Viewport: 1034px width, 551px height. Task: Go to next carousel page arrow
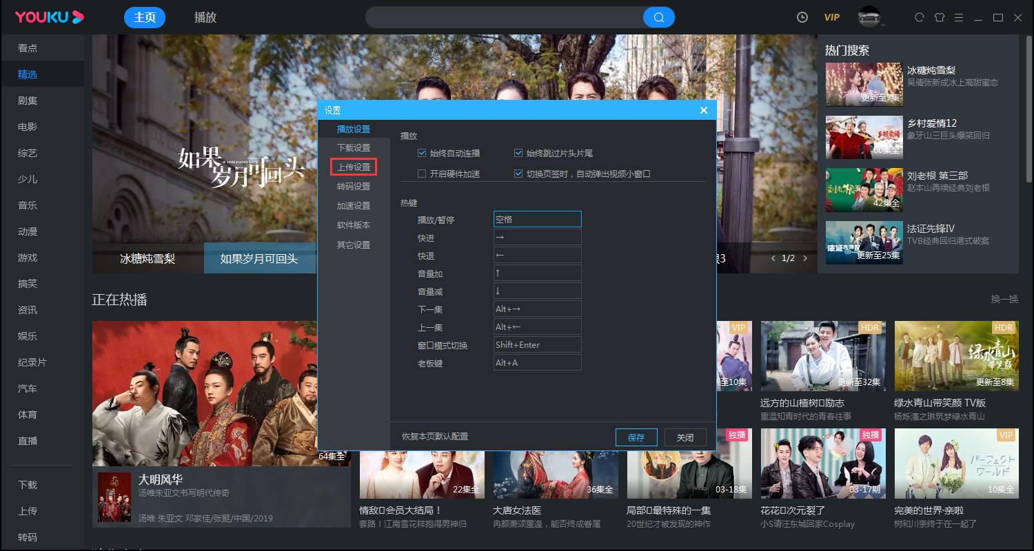coord(805,256)
